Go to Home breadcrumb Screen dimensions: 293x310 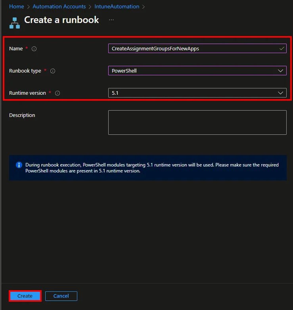pyautogui.click(x=16, y=6)
